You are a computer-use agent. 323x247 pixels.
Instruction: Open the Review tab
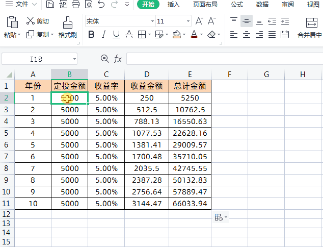[287, 4]
